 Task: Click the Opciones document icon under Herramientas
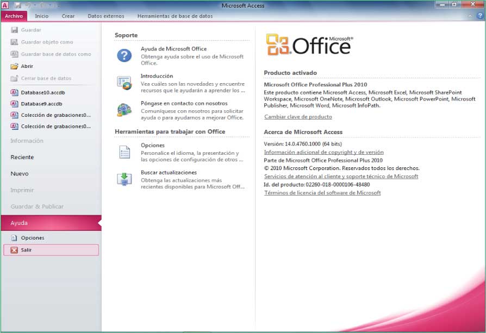click(x=124, y=152)
